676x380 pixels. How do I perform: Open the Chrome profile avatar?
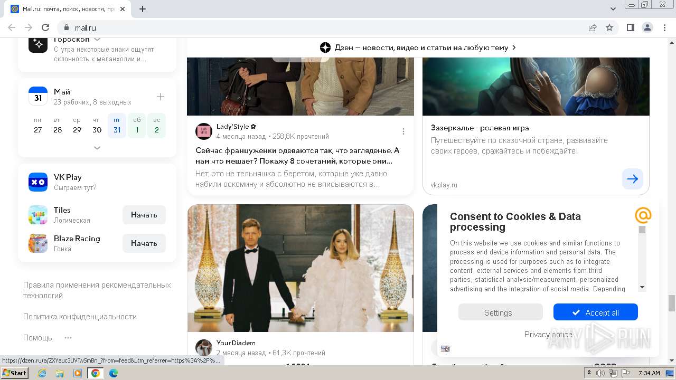(647, 27)
